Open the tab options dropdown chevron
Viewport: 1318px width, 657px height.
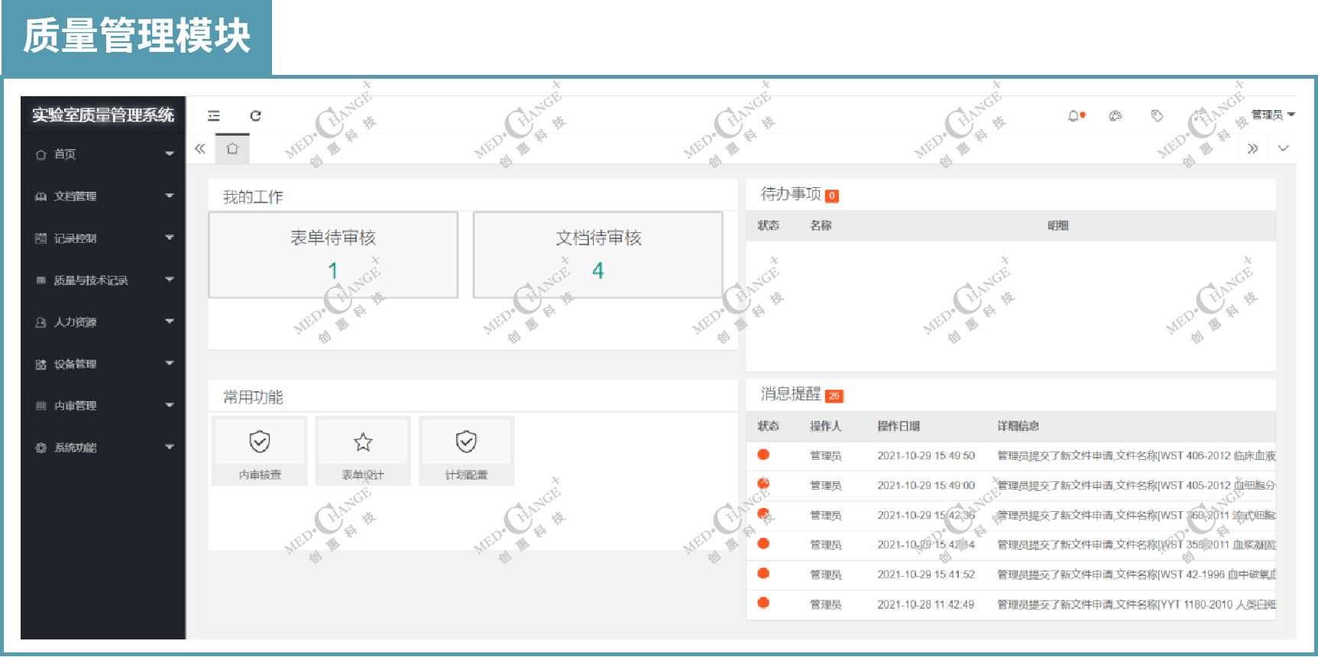1283,148
